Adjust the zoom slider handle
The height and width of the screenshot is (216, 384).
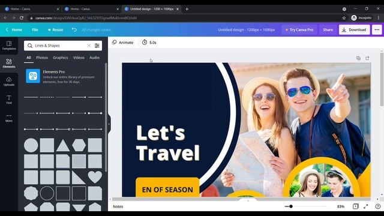291,206
